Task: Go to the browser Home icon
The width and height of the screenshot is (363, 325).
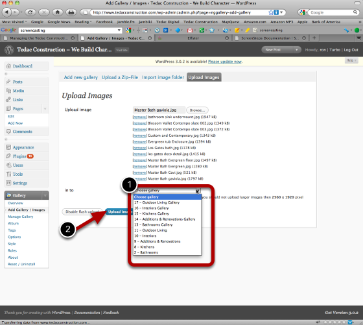Action: [58, 12]
